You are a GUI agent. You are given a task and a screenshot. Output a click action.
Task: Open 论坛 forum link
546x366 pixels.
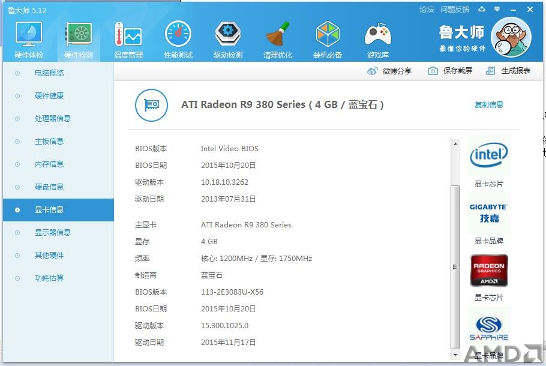(x=427, y=10)
